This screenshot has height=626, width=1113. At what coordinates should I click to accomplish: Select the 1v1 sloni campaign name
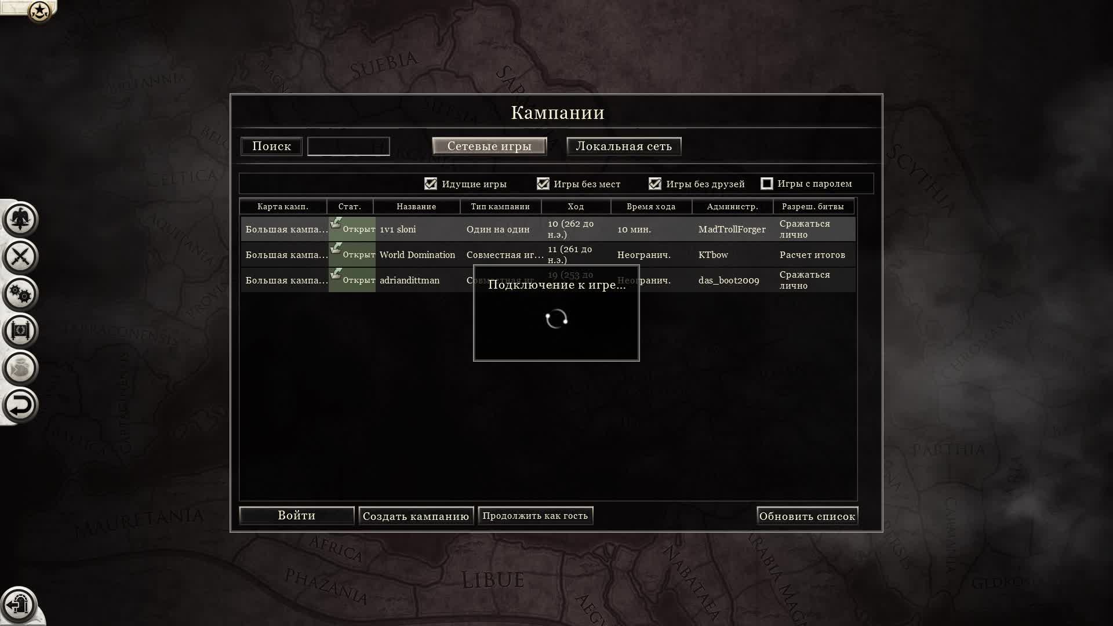point(398,229)
